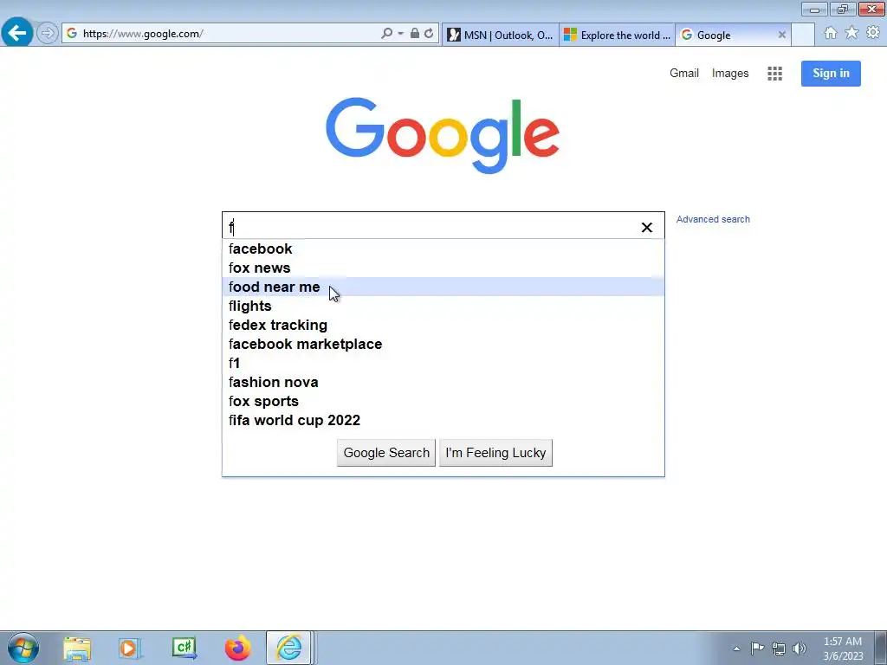Choose the "fifa world cup 2022" suggestion
Screen dimensions: 887x665
[443, 420]
